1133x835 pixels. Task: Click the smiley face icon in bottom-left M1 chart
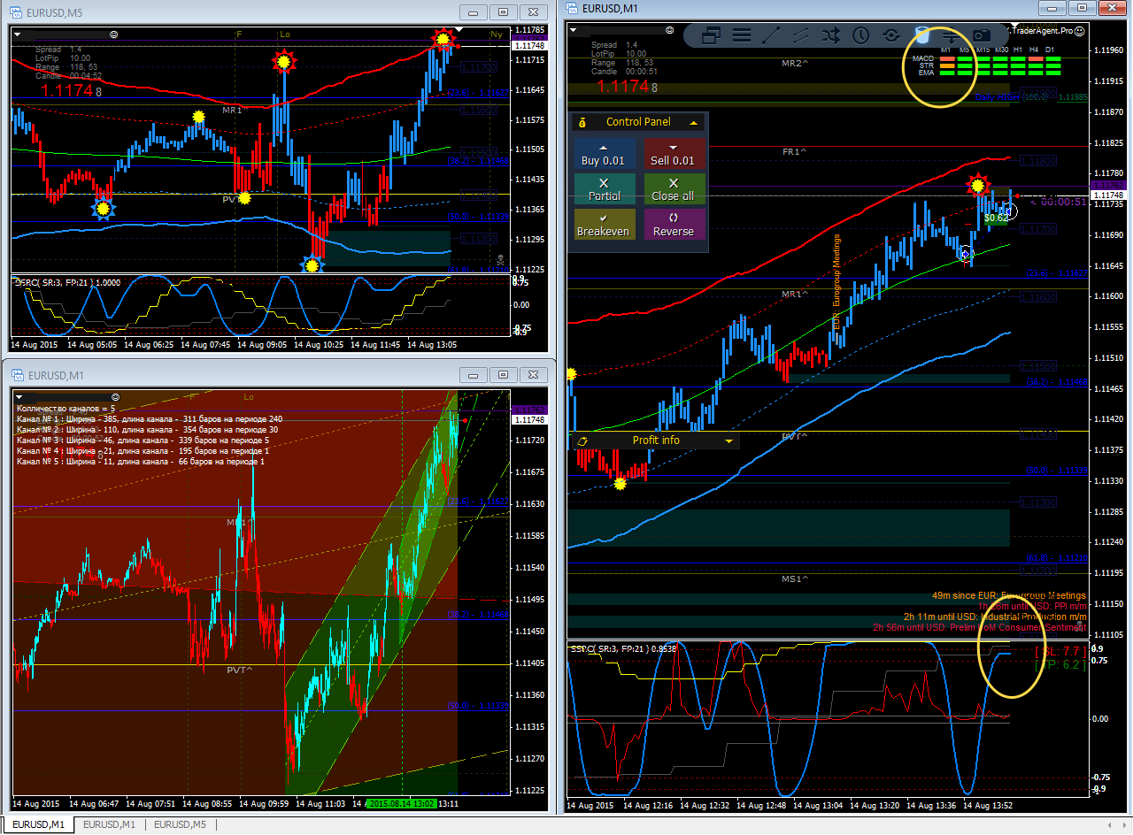[114, 396]
